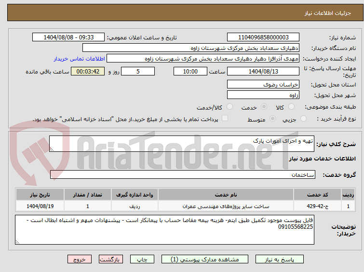Click the اطلاعات خدمات مورد نیاز heading
Screen dimensions: 364x272
click(x=322, y=159)
